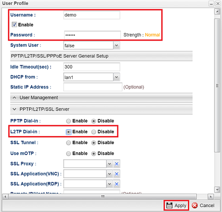Click the PPTP/L2TP/SSL/PPPoE Server General Setup header
This screenshot has width=222, height=212.
click(101, 56)
